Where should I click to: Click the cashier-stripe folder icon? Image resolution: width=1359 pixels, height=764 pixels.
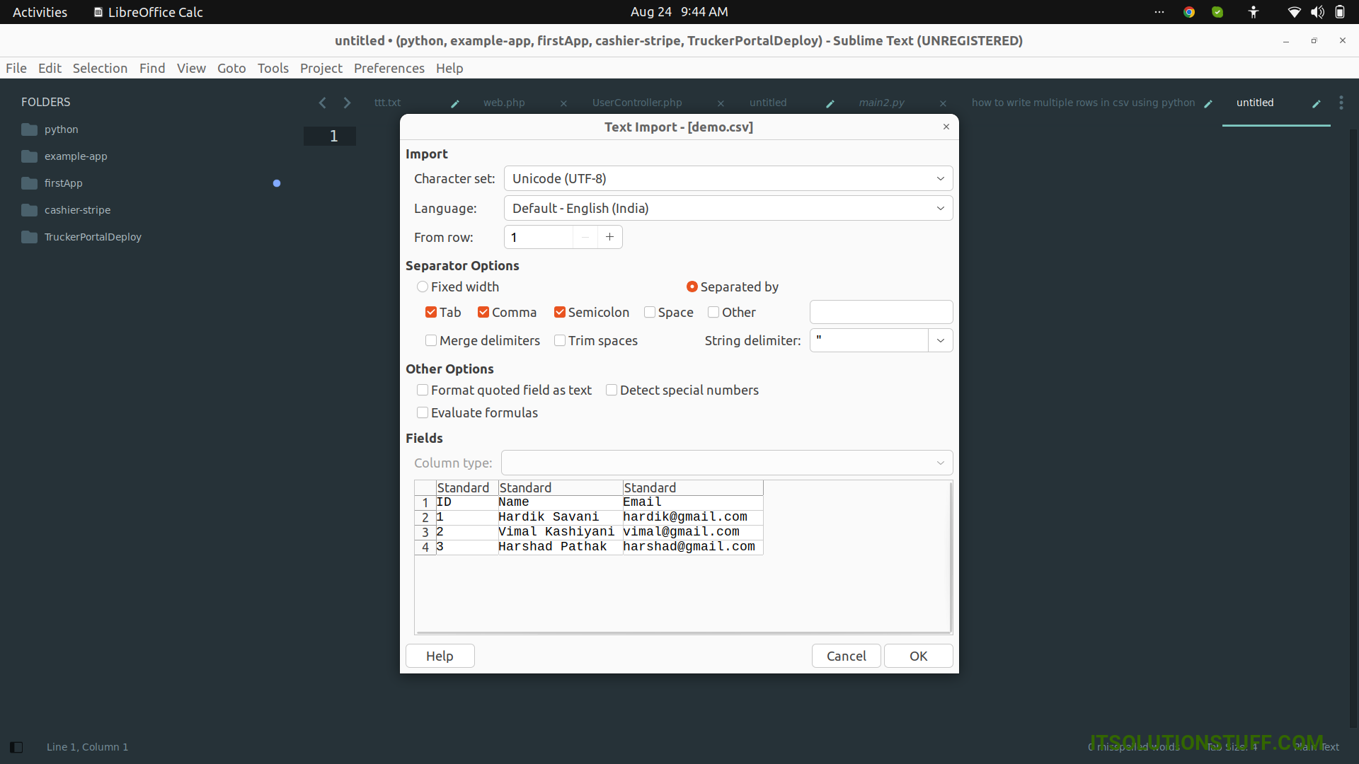click(29, 210)
